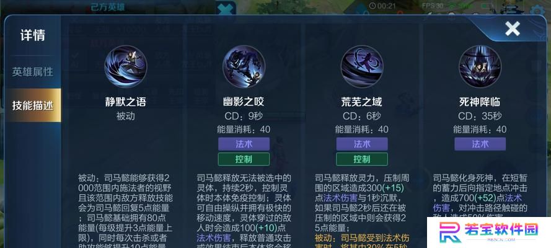
Task: Click the 己方英雄 header label
Action: point(108,7)
